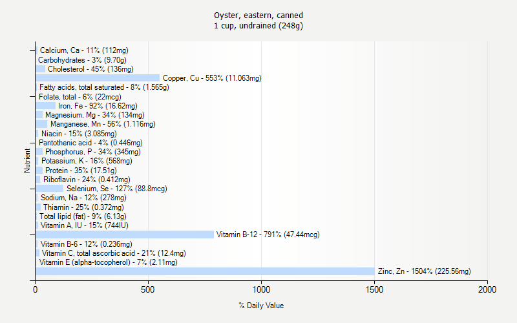
Task: Click the Vitamin E alpha-tocopherol label
Action: click(x=108, y=262)
